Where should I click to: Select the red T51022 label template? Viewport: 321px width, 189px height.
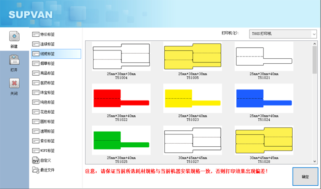pyautogui.click(x=121, y=98)
